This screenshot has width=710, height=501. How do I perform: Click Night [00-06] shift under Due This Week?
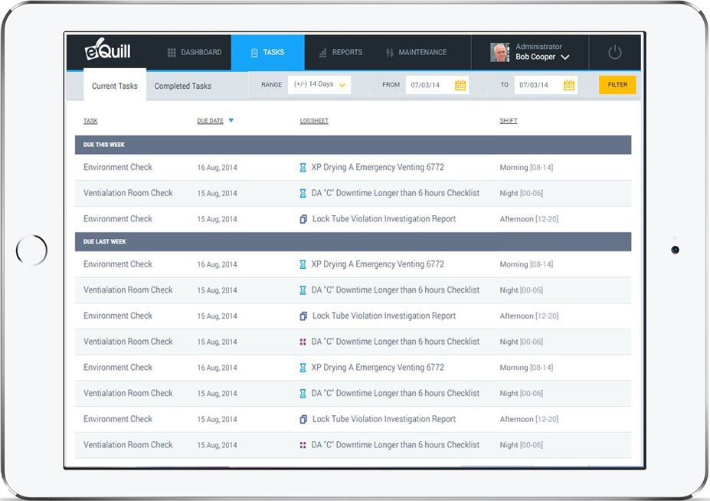[521, 193]
